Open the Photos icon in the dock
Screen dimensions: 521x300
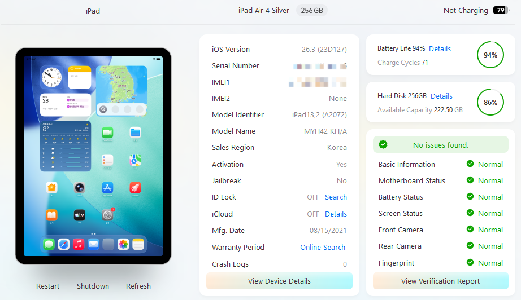(x=123, y=244)
